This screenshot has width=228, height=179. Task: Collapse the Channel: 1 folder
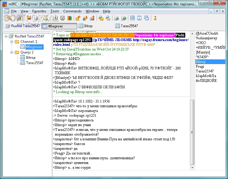click(x=12, y=42)
